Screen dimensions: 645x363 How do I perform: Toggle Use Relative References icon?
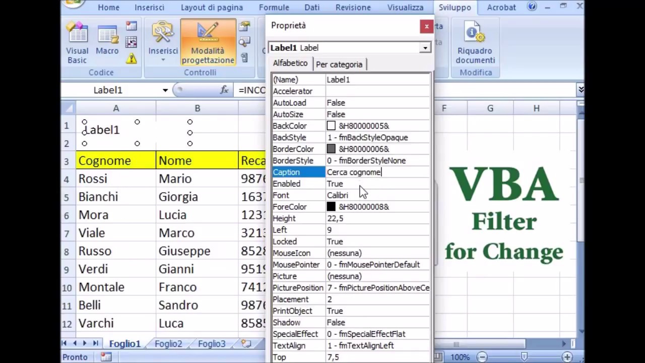132,42
